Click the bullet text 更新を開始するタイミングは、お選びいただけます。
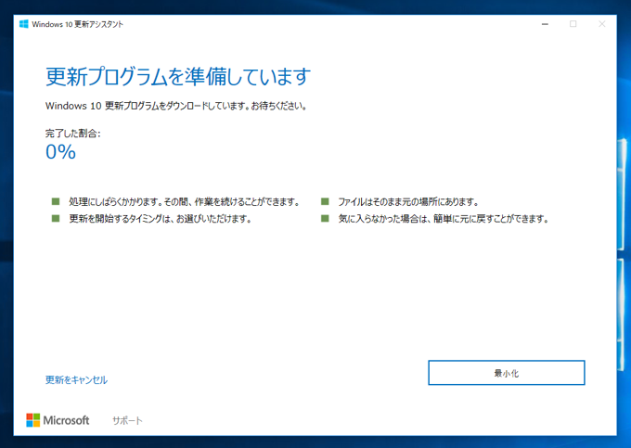The image size is (631, 448). coord(161,219)
